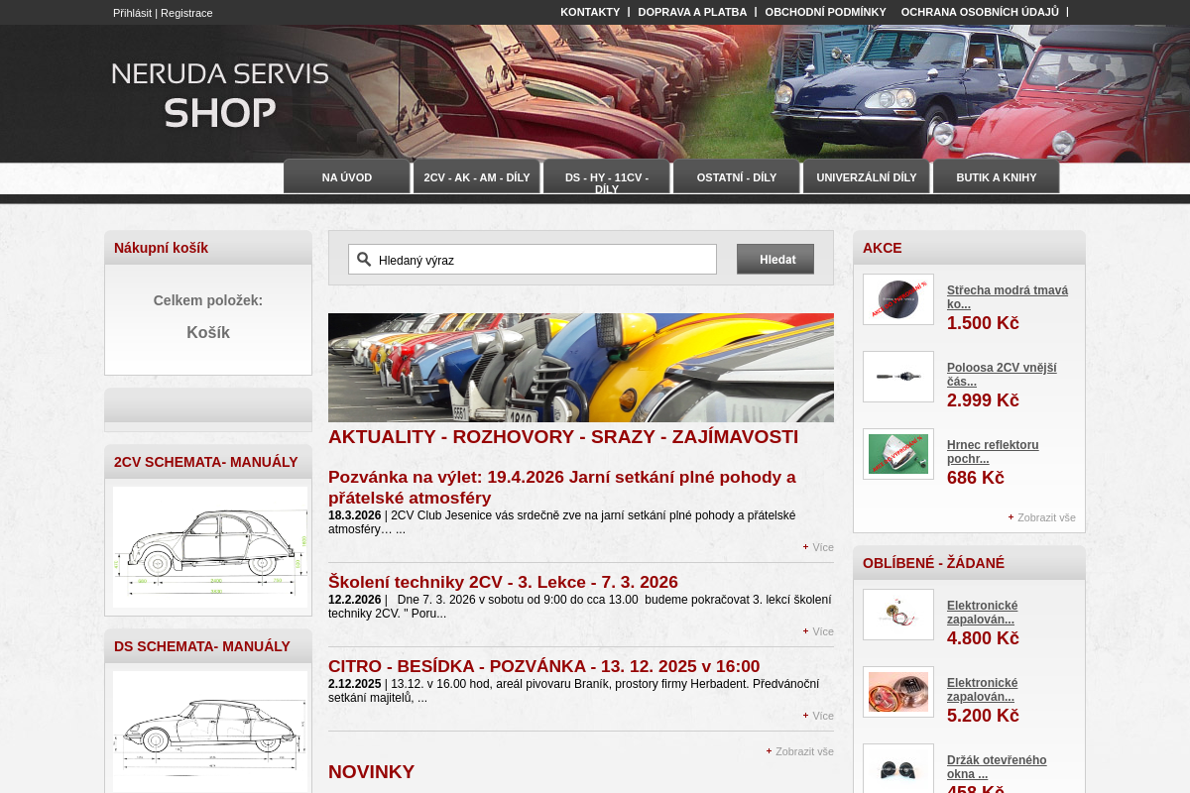Click the Hledat search button
This screenshot has height=793, width=1190.
click(x=775, y=259)
